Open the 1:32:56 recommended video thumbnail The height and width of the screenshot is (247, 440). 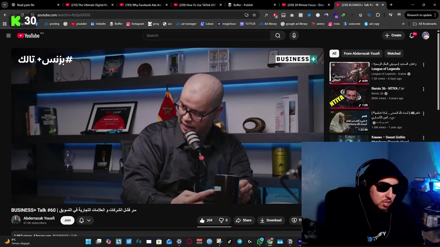[x=350, y=121]
